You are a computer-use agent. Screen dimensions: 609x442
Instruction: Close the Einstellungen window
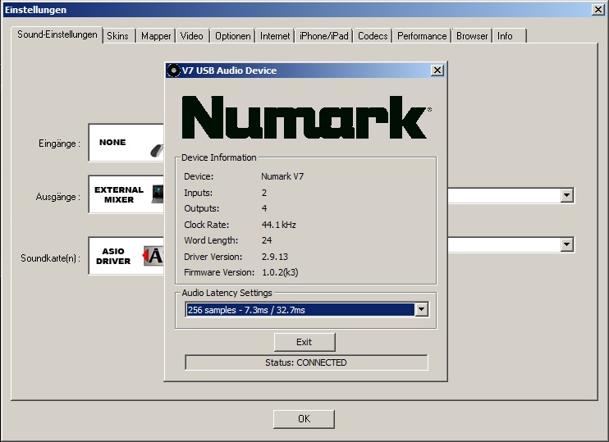tap(598, 10)
